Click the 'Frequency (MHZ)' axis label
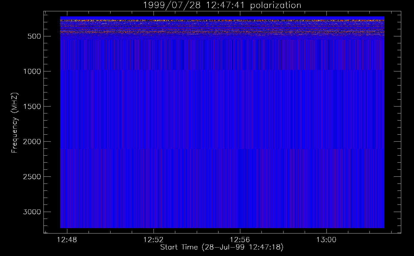 click(x=15, y=123)
